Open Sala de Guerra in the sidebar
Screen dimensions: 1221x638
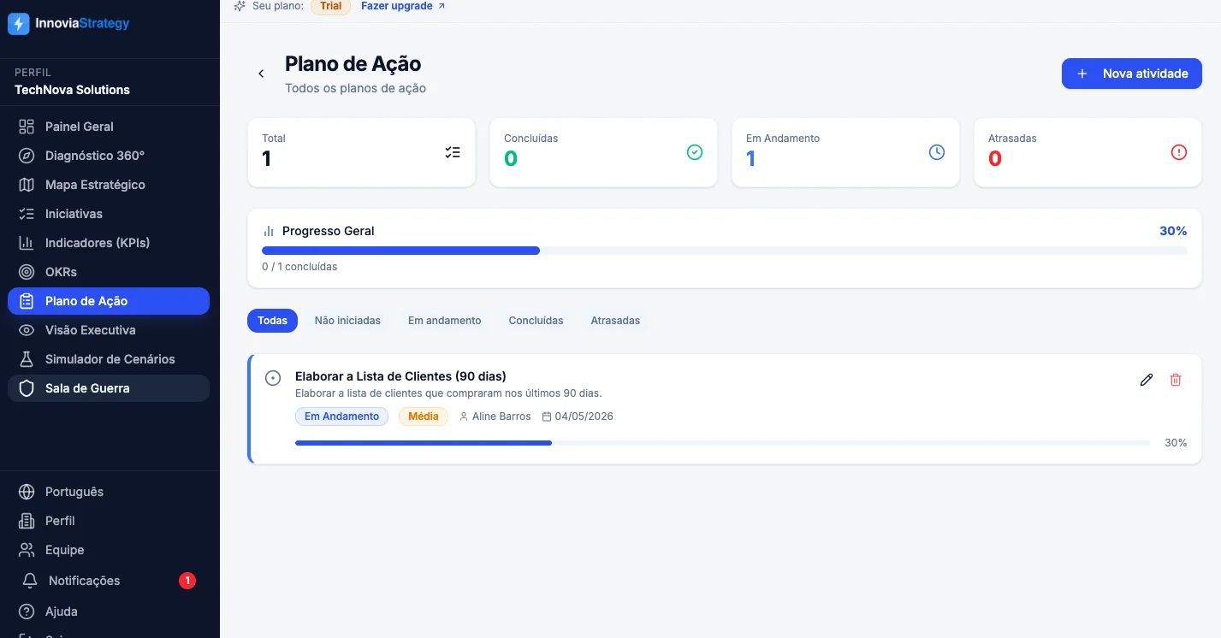pyautogui.click(x=109, y=388)
